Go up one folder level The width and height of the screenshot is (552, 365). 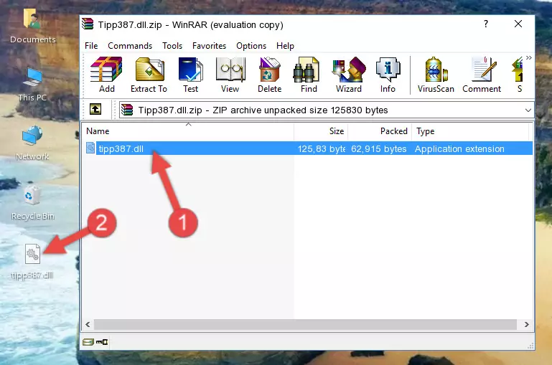click(x=95, y=110)
